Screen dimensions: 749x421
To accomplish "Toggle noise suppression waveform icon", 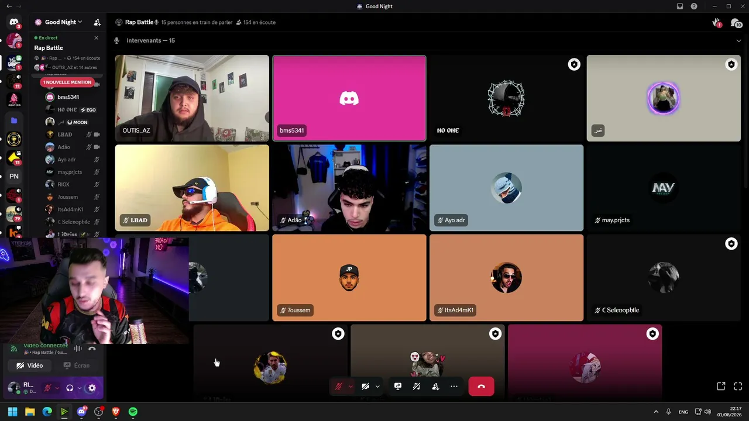I will click(77, 348).
